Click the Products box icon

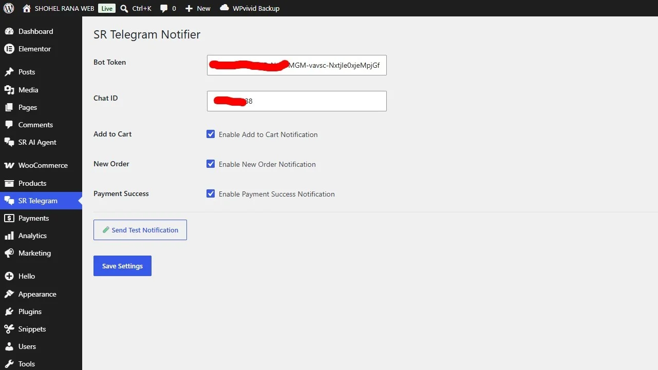[9, 183]
